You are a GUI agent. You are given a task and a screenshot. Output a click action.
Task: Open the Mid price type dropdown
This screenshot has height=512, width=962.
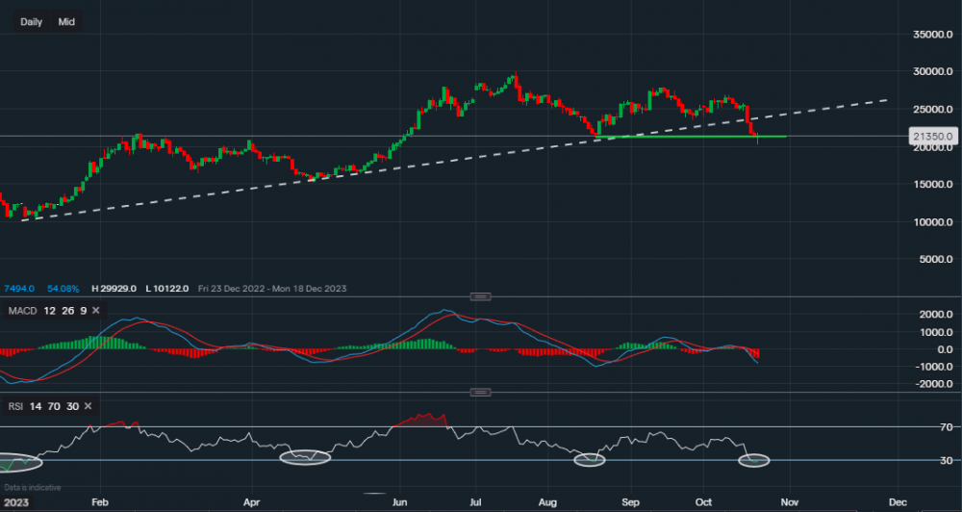pyautogui.click(x=66, y=21)
